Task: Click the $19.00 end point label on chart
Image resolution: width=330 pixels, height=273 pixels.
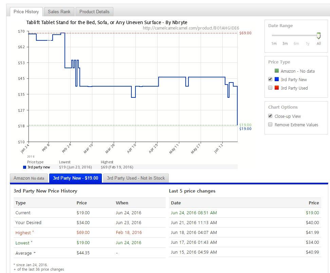Action: click(245, 129)
